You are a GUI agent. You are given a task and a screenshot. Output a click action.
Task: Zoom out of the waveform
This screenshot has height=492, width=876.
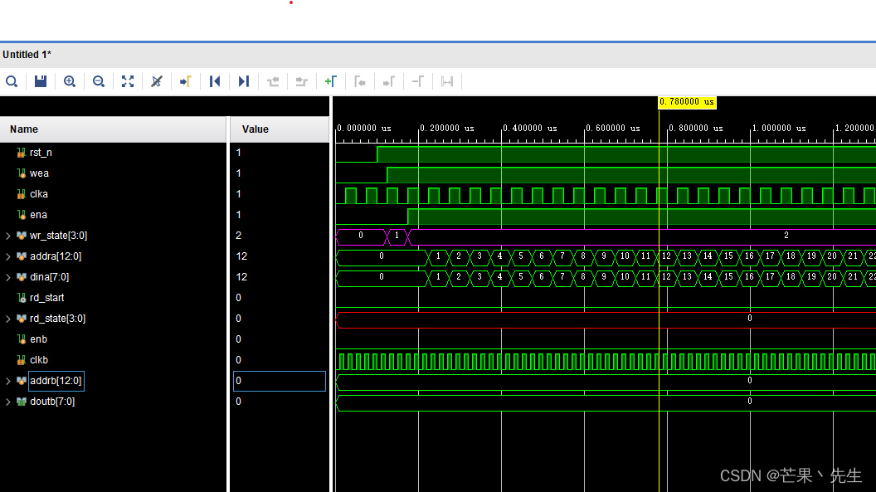99,81
